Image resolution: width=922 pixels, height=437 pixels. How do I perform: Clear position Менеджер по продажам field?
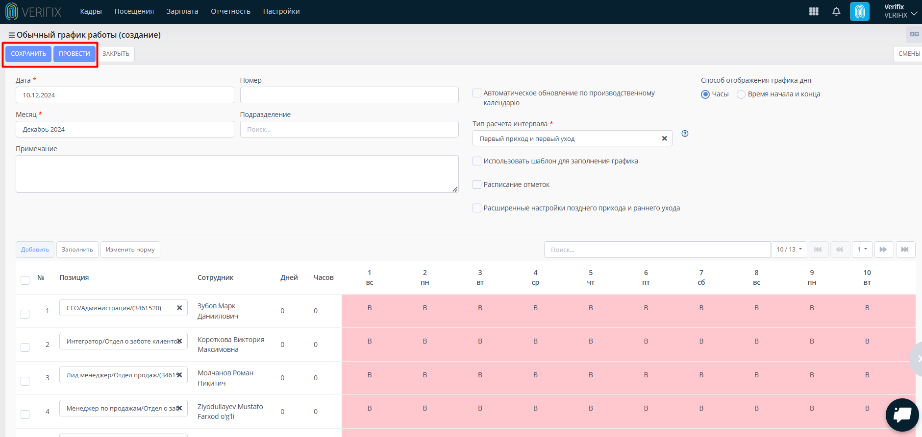coord(179,408)
